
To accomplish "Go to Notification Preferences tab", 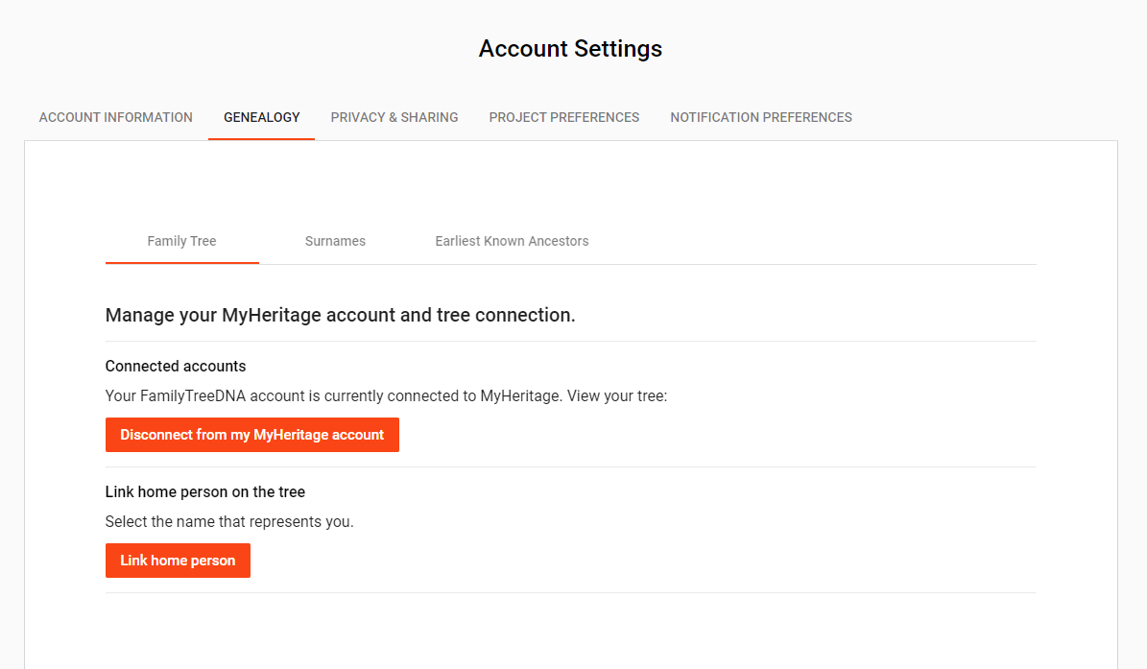I will tap(761, 118).
